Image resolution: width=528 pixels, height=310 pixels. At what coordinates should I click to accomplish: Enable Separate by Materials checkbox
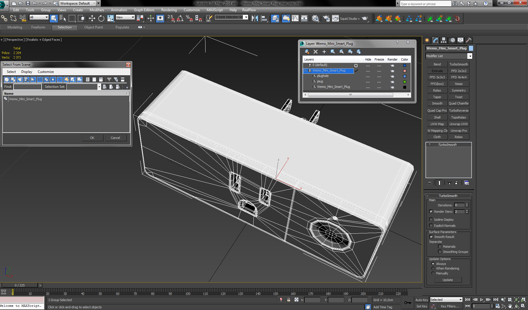[x=440, y=247]
